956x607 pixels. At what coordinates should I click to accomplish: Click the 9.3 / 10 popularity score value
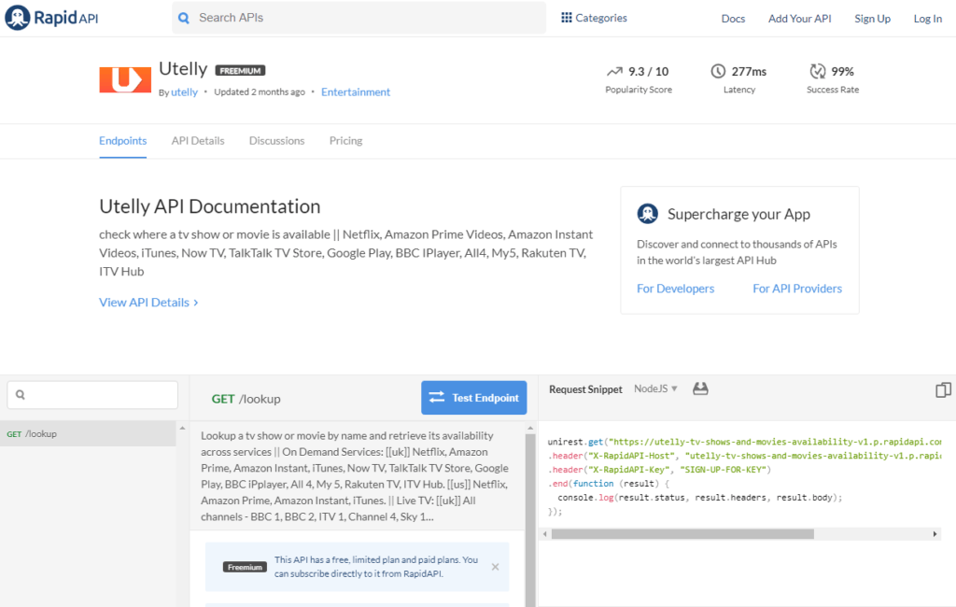tap(649, 71)
